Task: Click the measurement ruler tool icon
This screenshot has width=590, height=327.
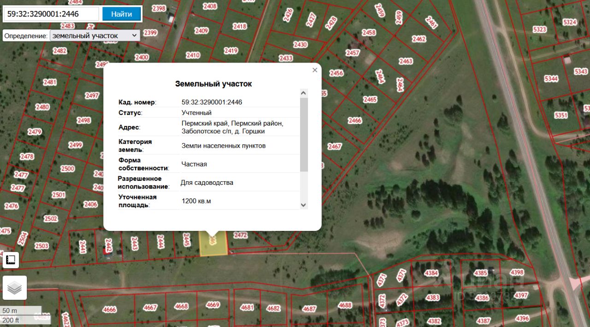Action: pyautogui.click(x=11, y=260)
